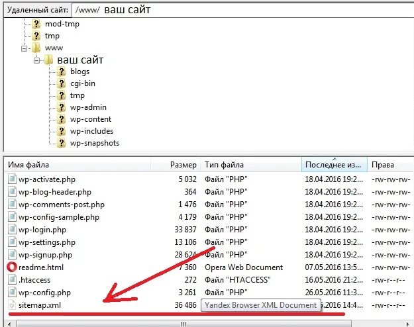Click the XML icon beside sitemap.xml
414x327 pixels.
[12, 305]
